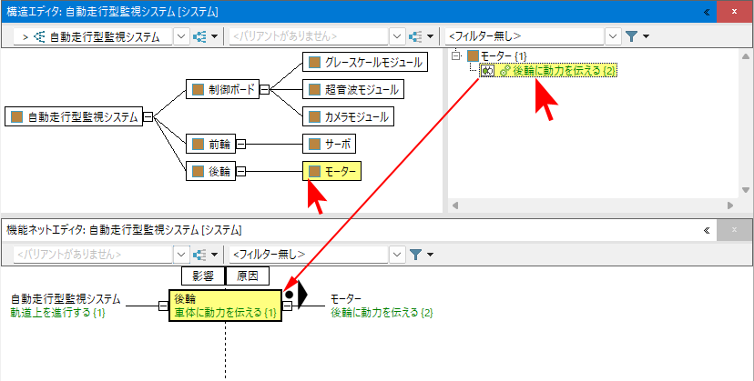The width and height of the screenshot is (754, 381).
Task: Select the カメラモジュール node
Action: 349,116
